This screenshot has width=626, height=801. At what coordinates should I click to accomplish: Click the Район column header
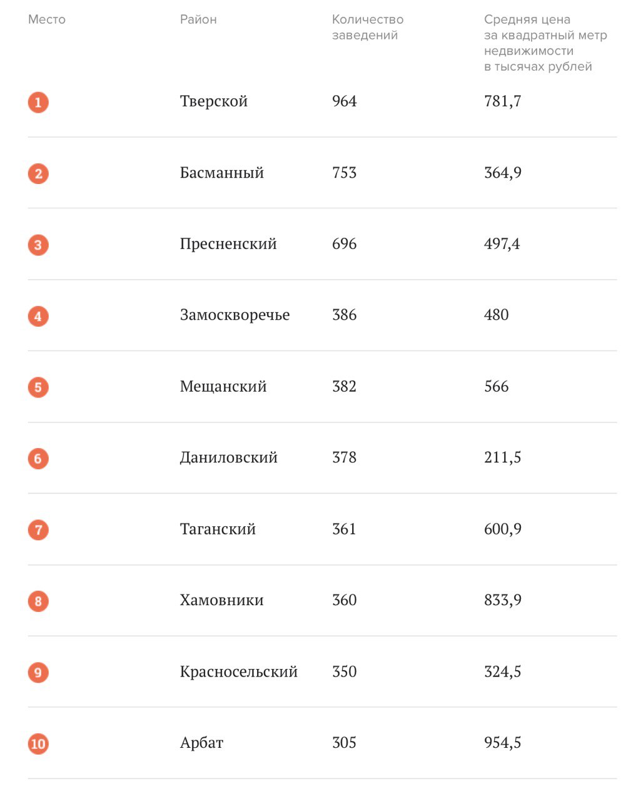coord(198,19)
